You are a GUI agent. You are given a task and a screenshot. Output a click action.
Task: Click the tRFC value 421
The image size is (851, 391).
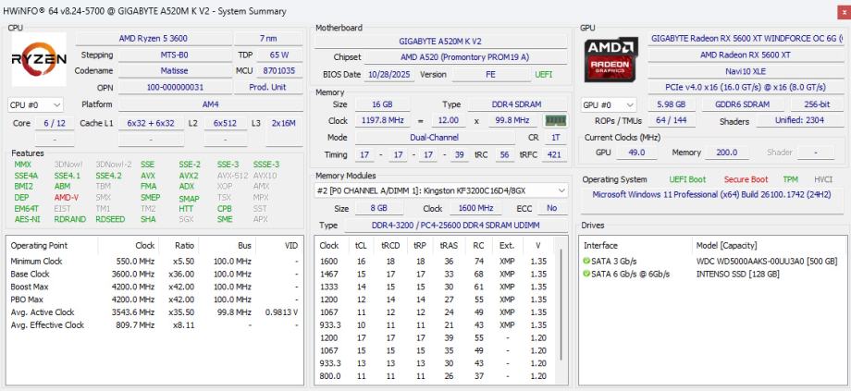553,155
